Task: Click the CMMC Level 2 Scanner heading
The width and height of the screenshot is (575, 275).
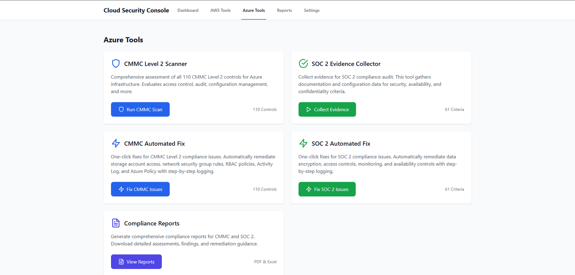Action: [156, 64]
